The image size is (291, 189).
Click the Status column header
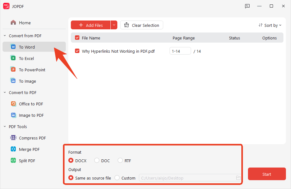pyautogui.click(x=234, y=38)
